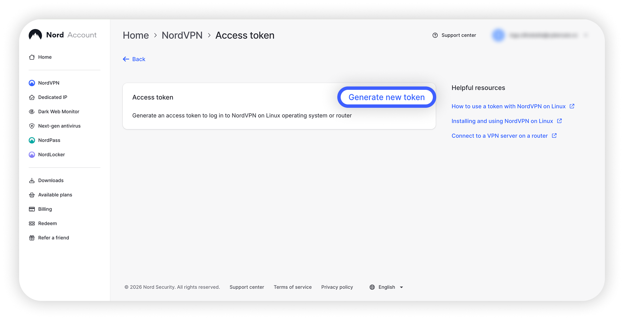Screen dimensions: 624x320
Task: Go back using the Back link
Action: [x=134, y=59]
